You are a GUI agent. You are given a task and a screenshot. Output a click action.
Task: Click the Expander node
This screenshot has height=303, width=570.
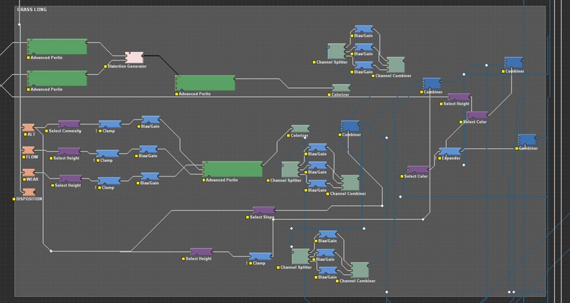(x=450, y=151)
